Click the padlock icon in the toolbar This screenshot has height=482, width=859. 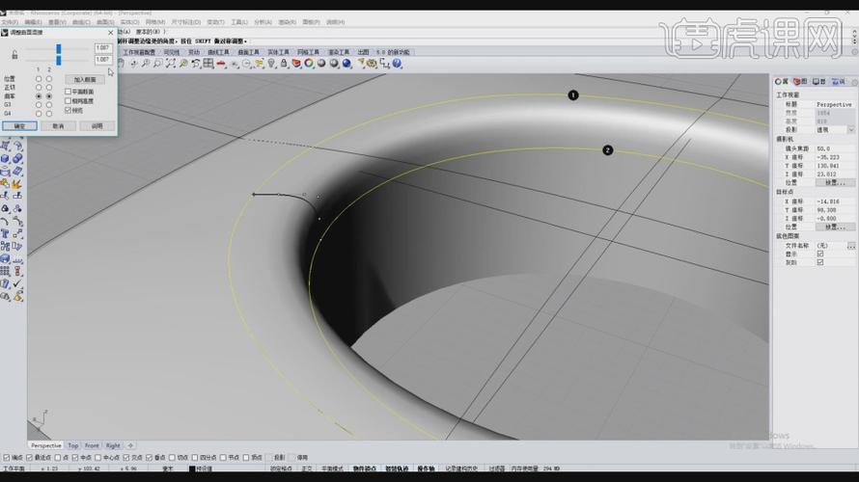pos(284,64)
